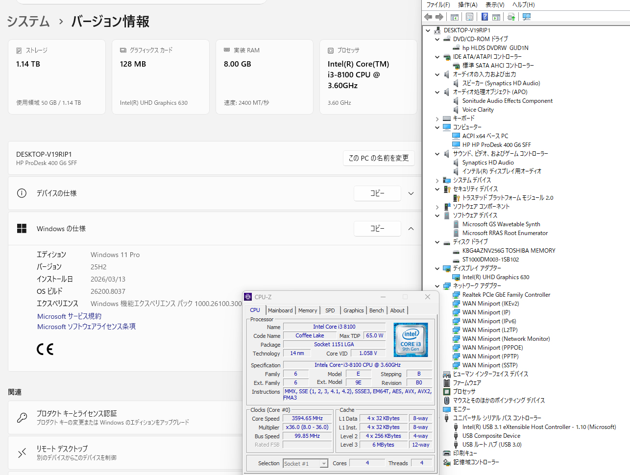The height and width of the screenshot is (475, 630).
Task: Click the rename this PC button
Action: tap(378, 158)
